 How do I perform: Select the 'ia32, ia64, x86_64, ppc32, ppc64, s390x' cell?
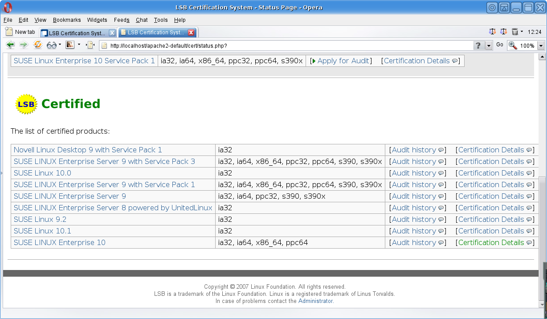[x=232, y=61]
